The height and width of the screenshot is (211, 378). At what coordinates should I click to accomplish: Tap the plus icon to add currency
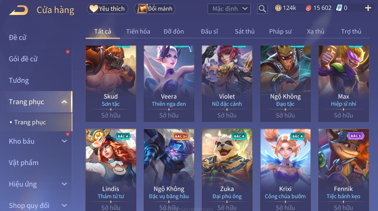click(368, 8)
